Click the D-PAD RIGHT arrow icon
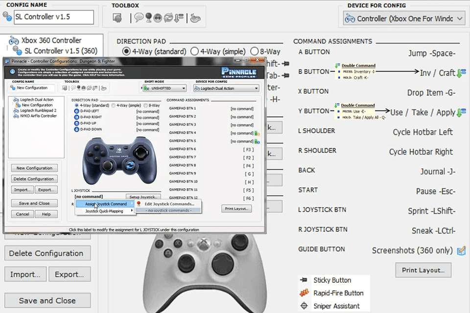This screenshot has width=470, height=313. pyautogui.click(x=76, y=117)
